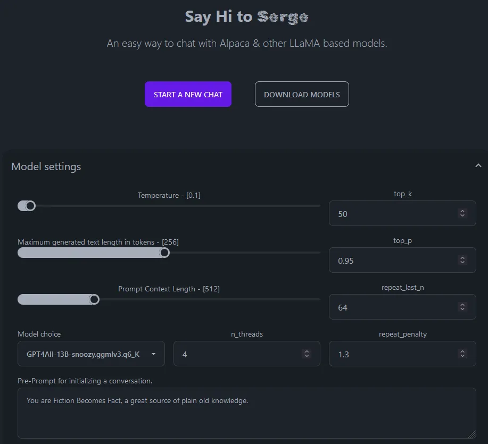
Task: Click the Maximum generated text length slider
Action: [x=164, y=253]
